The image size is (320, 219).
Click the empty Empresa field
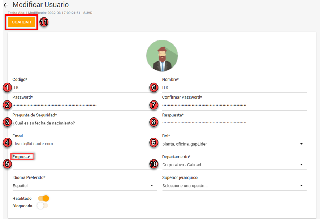pyautogui.click(x=83, y=165)
